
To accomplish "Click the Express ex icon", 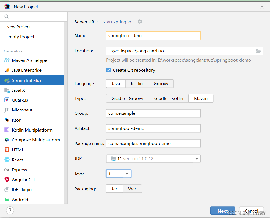I will click(x=7, y=170).
